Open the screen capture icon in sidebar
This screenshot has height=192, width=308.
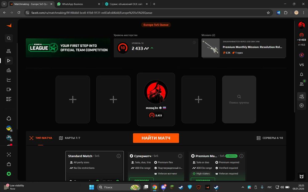click(9, 155)
